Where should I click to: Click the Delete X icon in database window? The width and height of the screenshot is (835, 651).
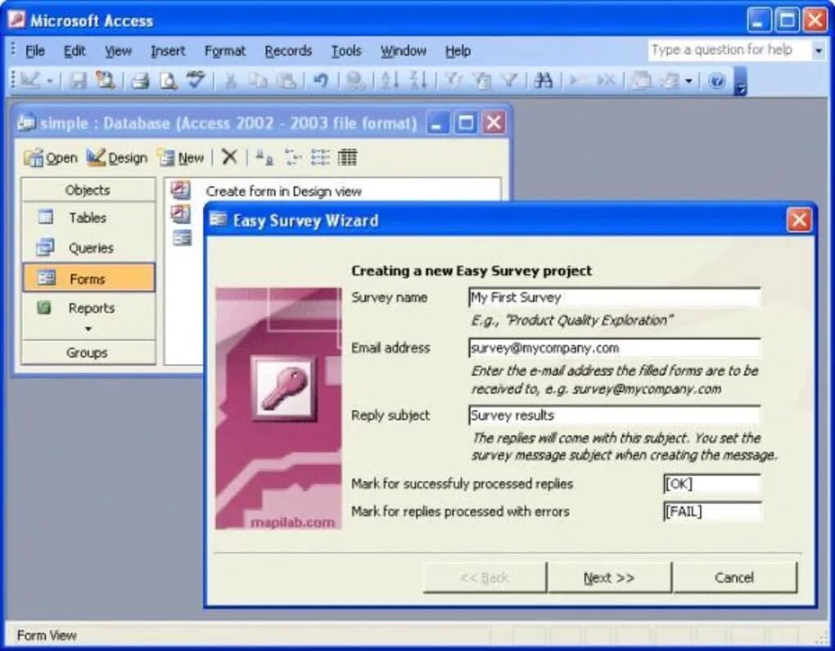pos(229,157)
